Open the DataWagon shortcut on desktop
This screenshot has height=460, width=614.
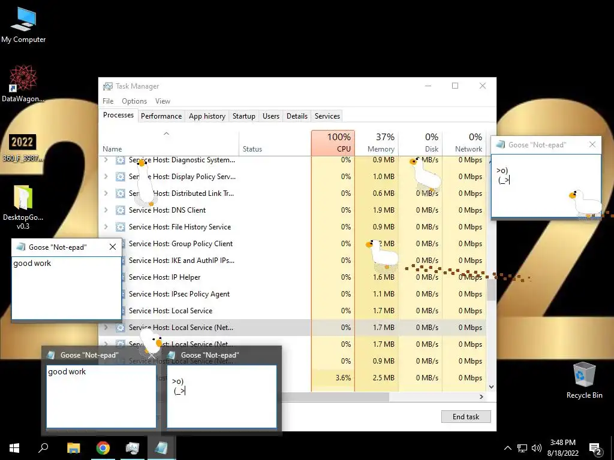[23, 83]
